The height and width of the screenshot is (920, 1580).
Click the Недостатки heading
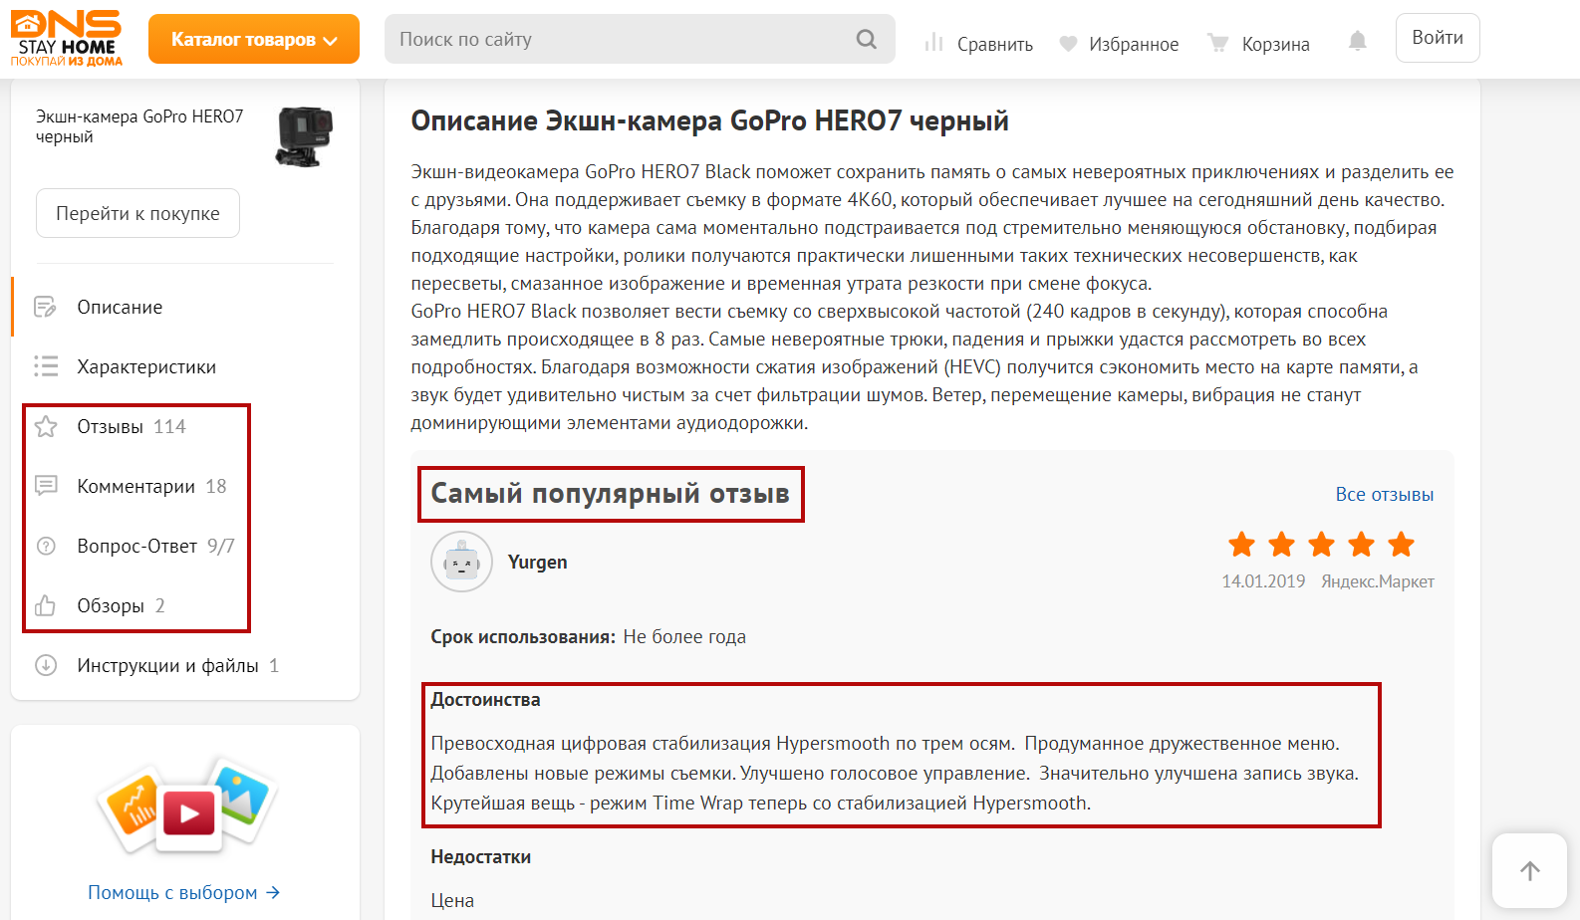481,857
